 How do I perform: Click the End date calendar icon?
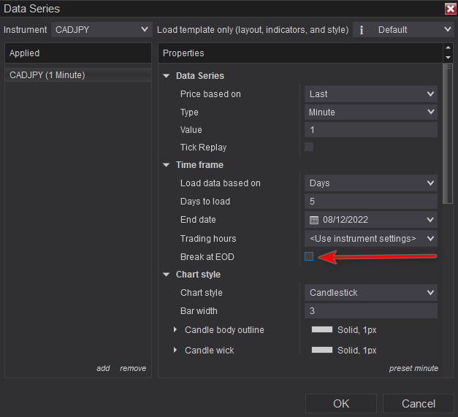tap(314, 220)
